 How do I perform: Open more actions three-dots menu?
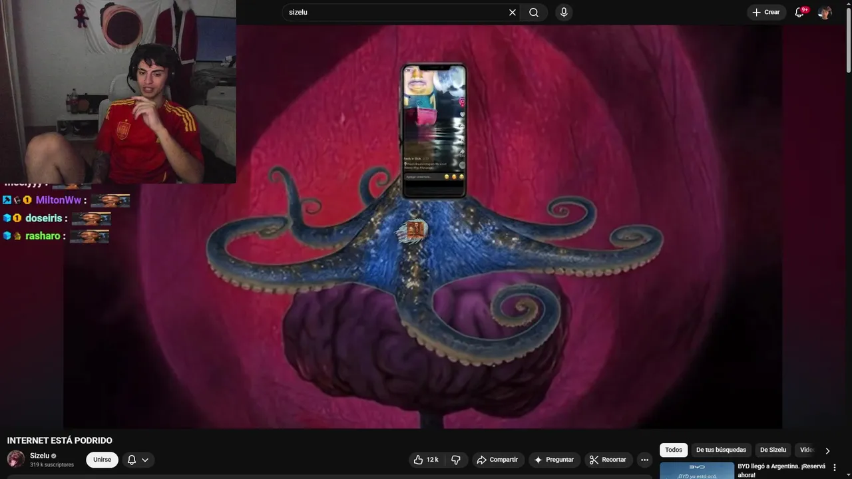(644, 460)
